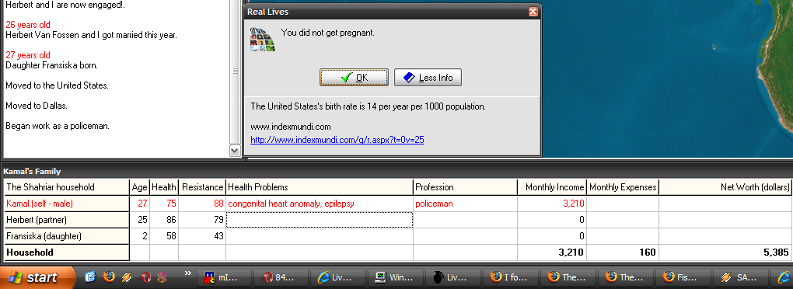
Task: Click the down arrow of the diary scrollbar
Action: [x=235, y=150]
